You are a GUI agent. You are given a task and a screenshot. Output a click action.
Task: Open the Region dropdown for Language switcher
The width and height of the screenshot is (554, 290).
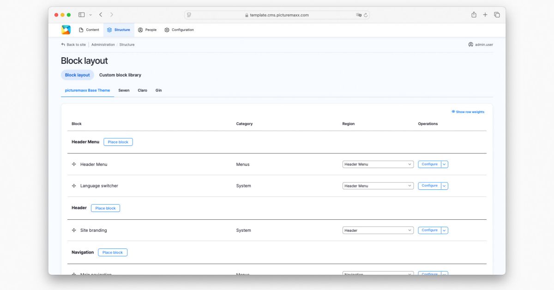click(378, 186)
